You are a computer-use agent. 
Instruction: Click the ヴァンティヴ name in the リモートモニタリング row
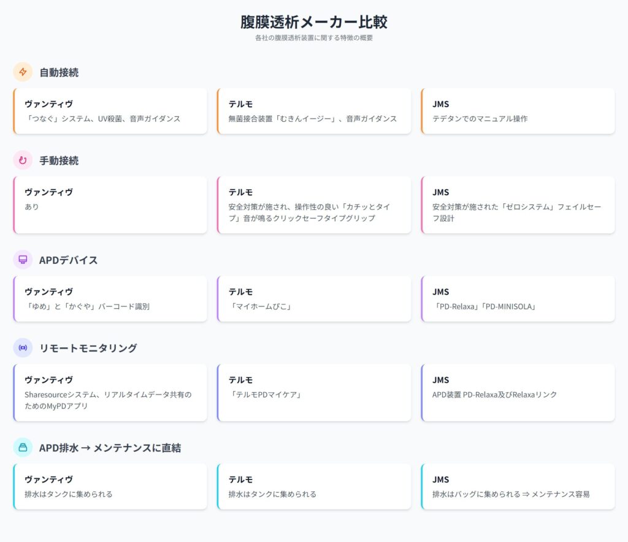[49, 380]
